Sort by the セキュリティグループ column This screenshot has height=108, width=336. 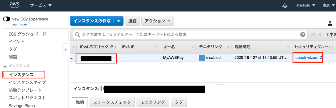(x=311, y=47)
